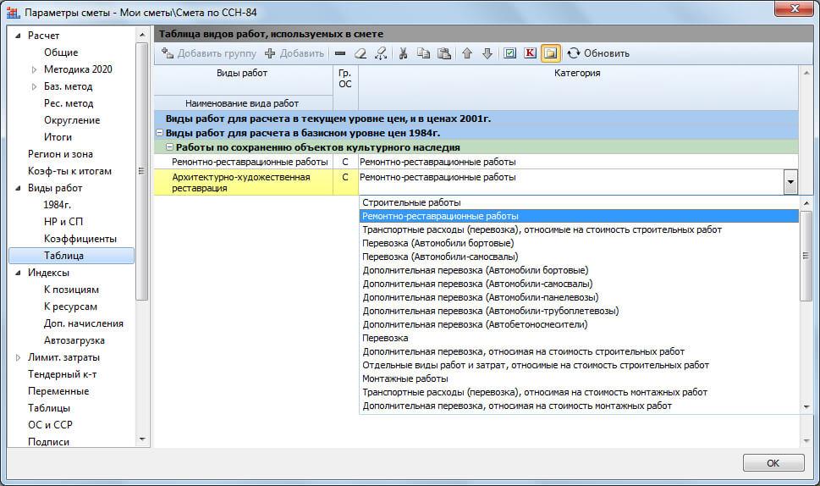Screen dimensions: 820x486
Task: Click the Архитектурно-художественная реставрация row name
Action: (243, 183)
